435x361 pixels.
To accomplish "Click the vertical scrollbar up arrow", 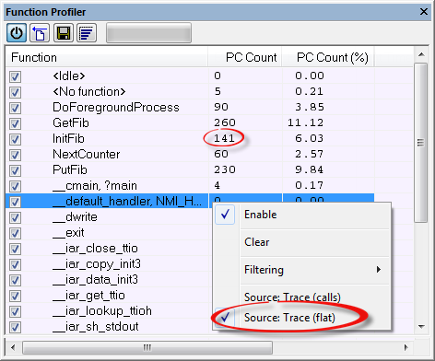I will 421,54.
